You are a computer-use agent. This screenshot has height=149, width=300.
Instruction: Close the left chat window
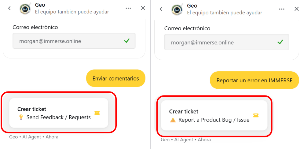tap(143, 8)
